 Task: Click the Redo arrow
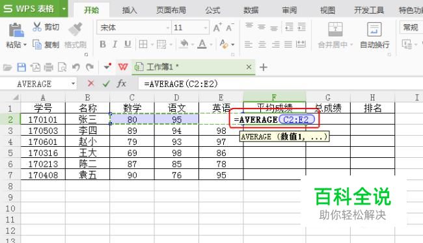[x=90, y=67]
